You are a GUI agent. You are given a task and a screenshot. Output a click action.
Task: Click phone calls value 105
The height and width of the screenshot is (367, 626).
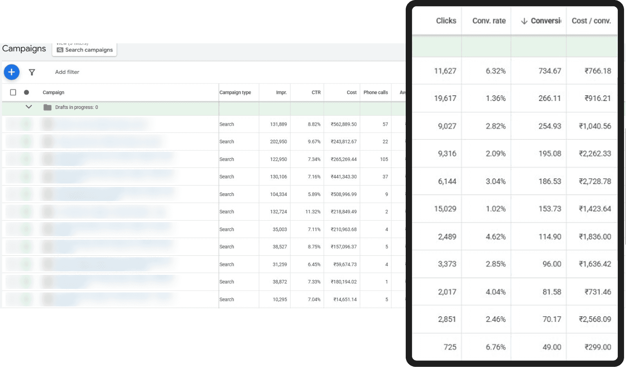[384, 159]
